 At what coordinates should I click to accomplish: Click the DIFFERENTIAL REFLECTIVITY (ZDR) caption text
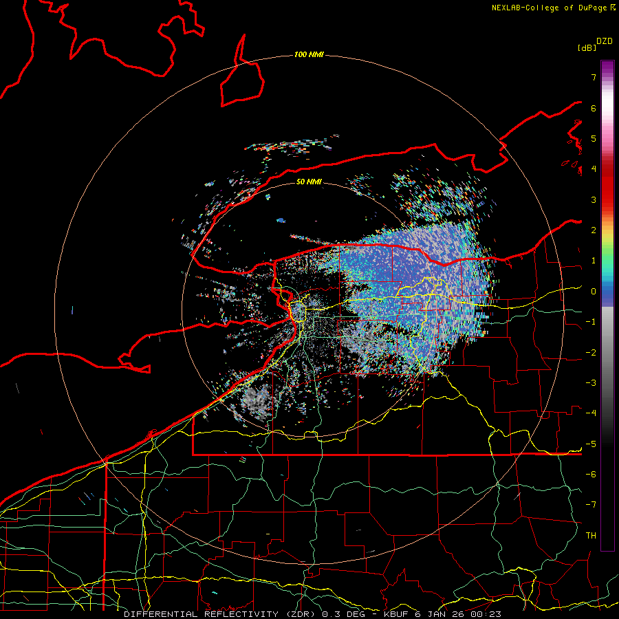[x=219, y=614]
